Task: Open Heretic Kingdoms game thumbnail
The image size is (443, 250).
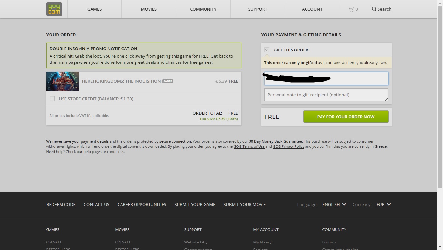Action: click(63, 81)
